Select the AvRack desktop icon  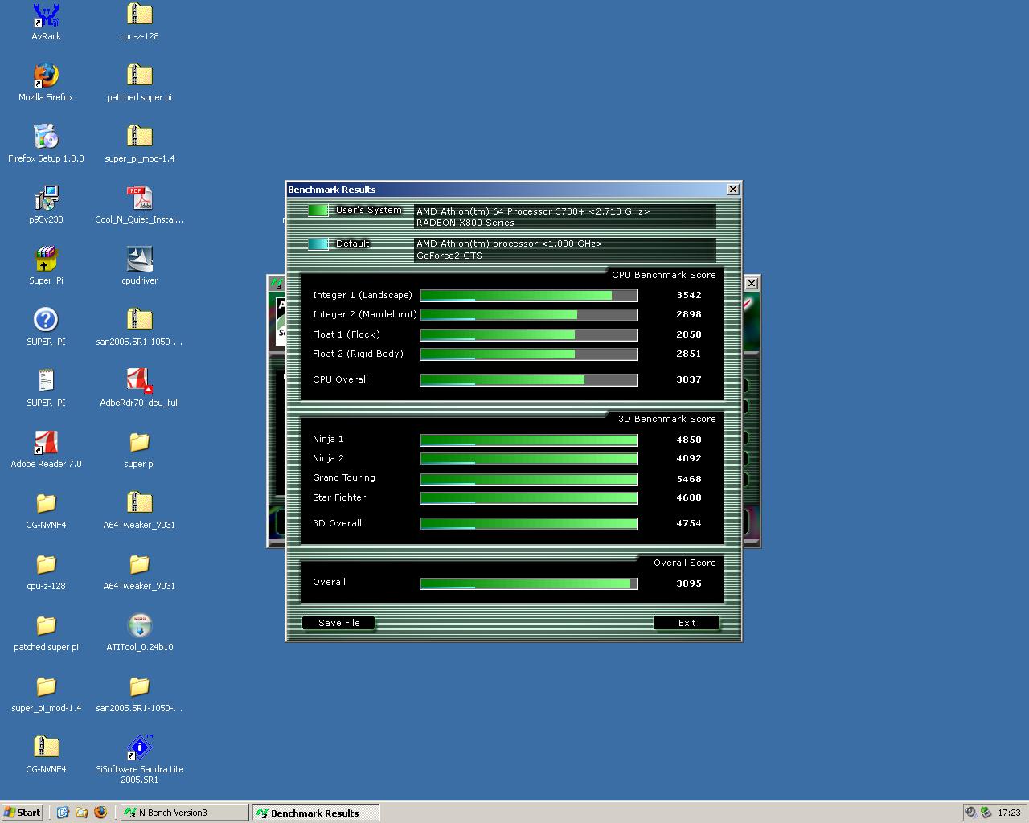[x=46, y=15]
